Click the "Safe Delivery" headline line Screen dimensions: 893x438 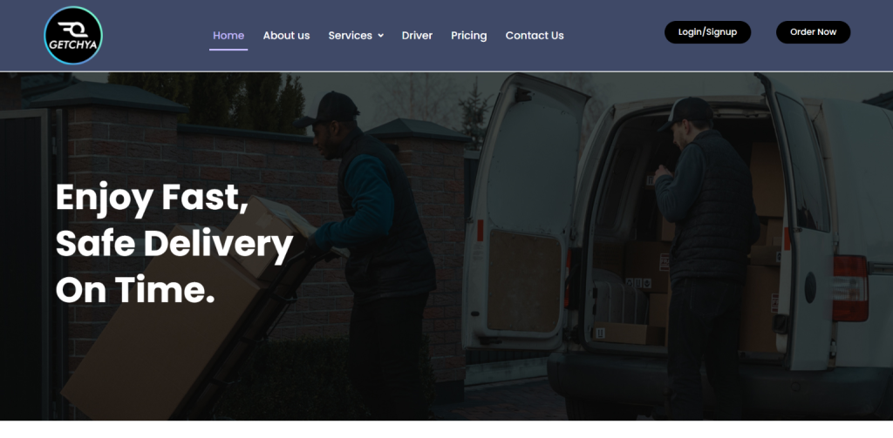pos(174,244)
